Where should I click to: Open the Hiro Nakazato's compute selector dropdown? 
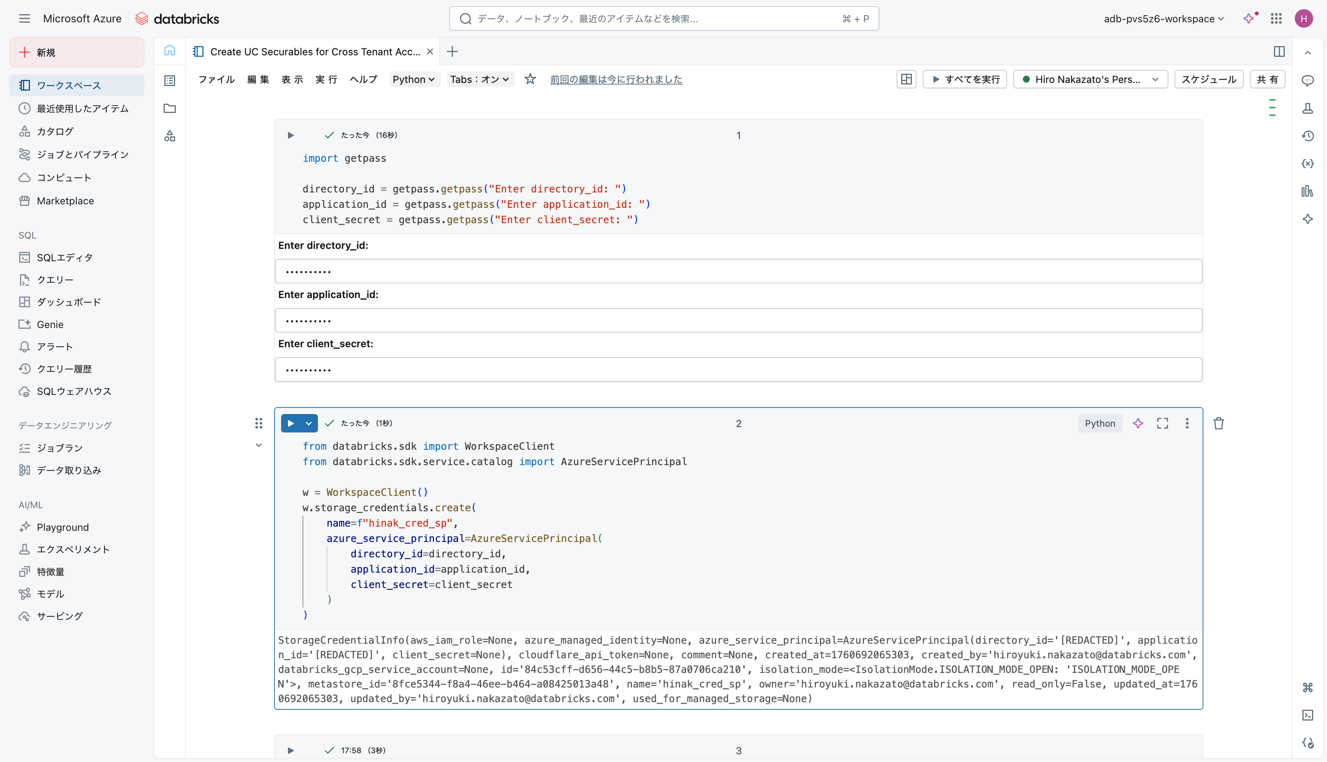[x=1090, y=80]
